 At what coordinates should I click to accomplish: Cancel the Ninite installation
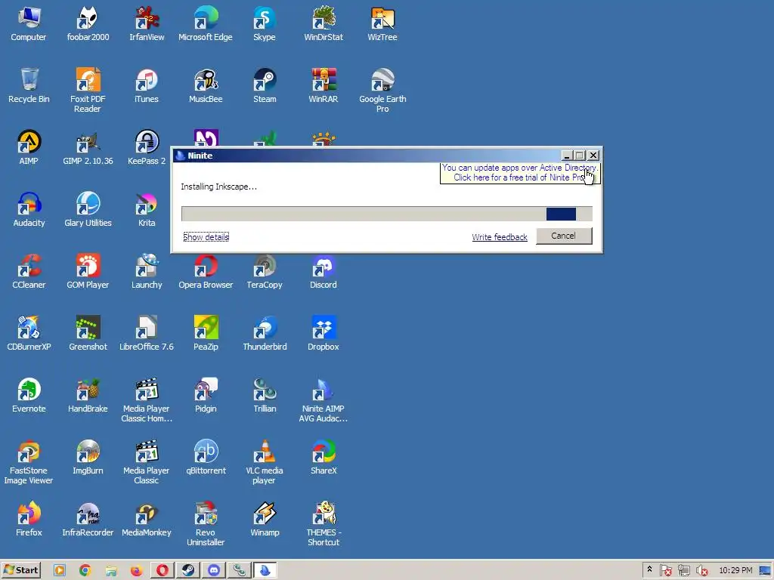pos(564,236)
